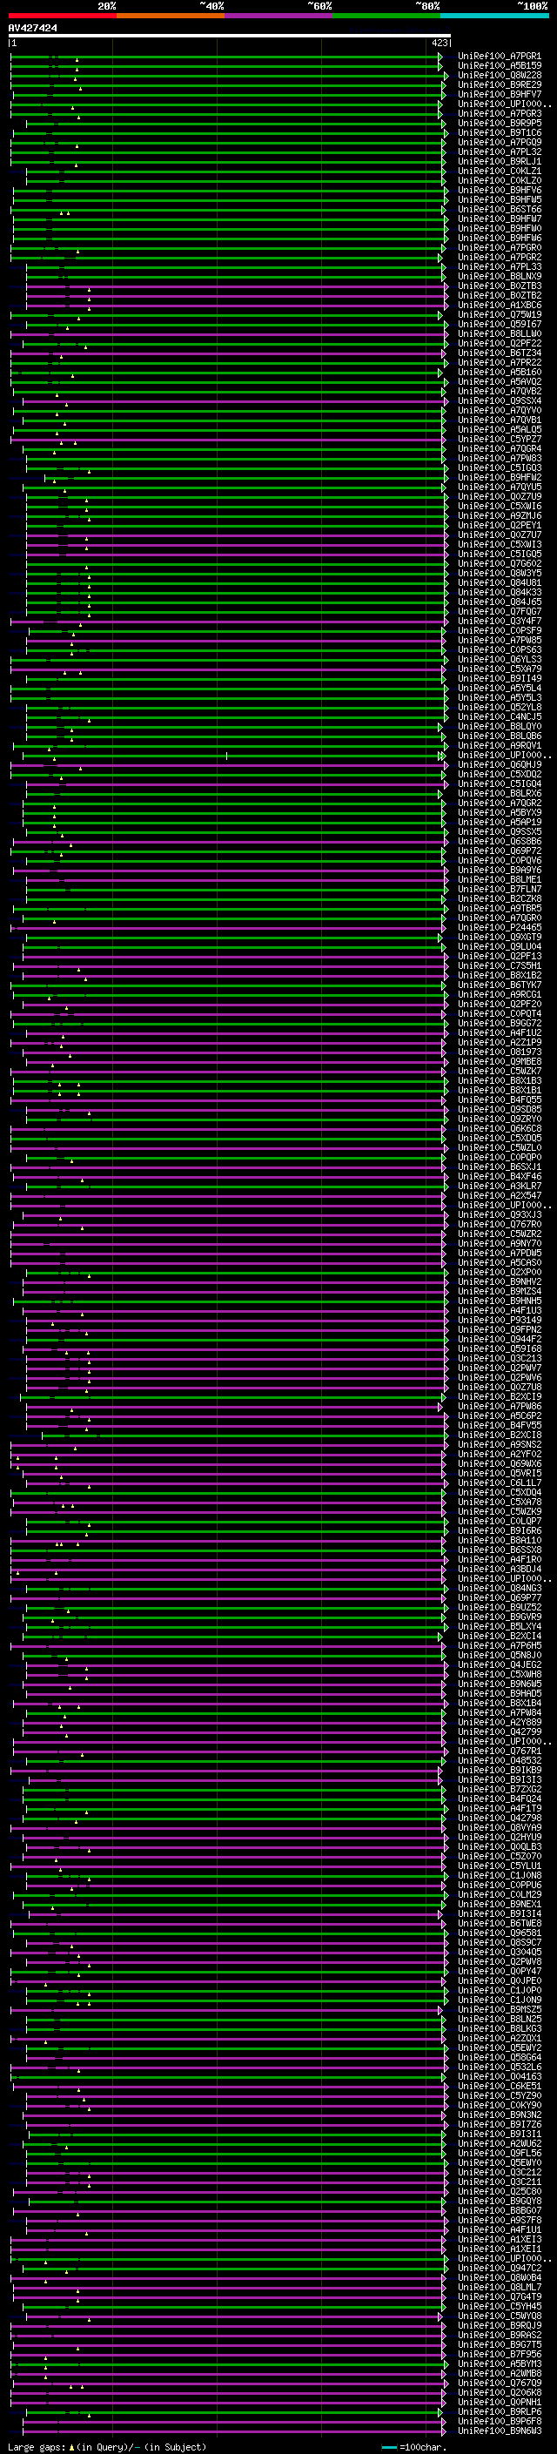Select hit label UniRef100_C0KLZ1

click(x=500, y=171)
